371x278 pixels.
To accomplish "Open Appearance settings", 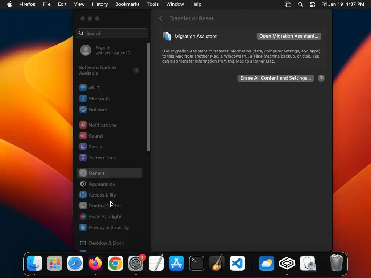I will tap(109, 184).
